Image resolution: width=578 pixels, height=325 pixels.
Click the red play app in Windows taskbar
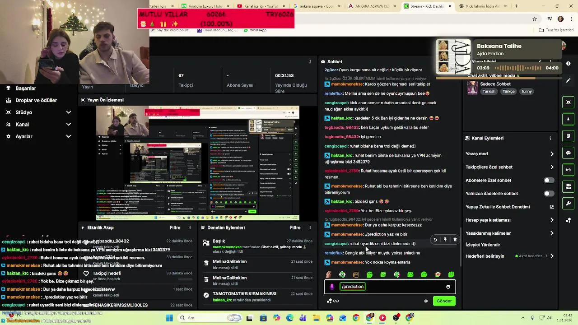pyautogui.click(x=382, y=318)
